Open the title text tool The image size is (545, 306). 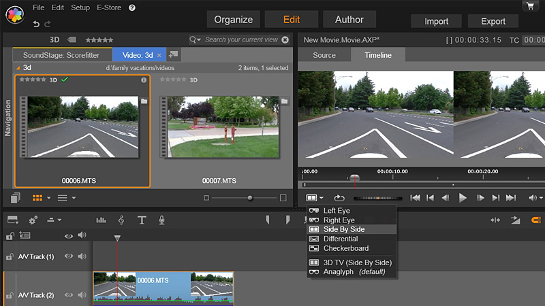142,220
